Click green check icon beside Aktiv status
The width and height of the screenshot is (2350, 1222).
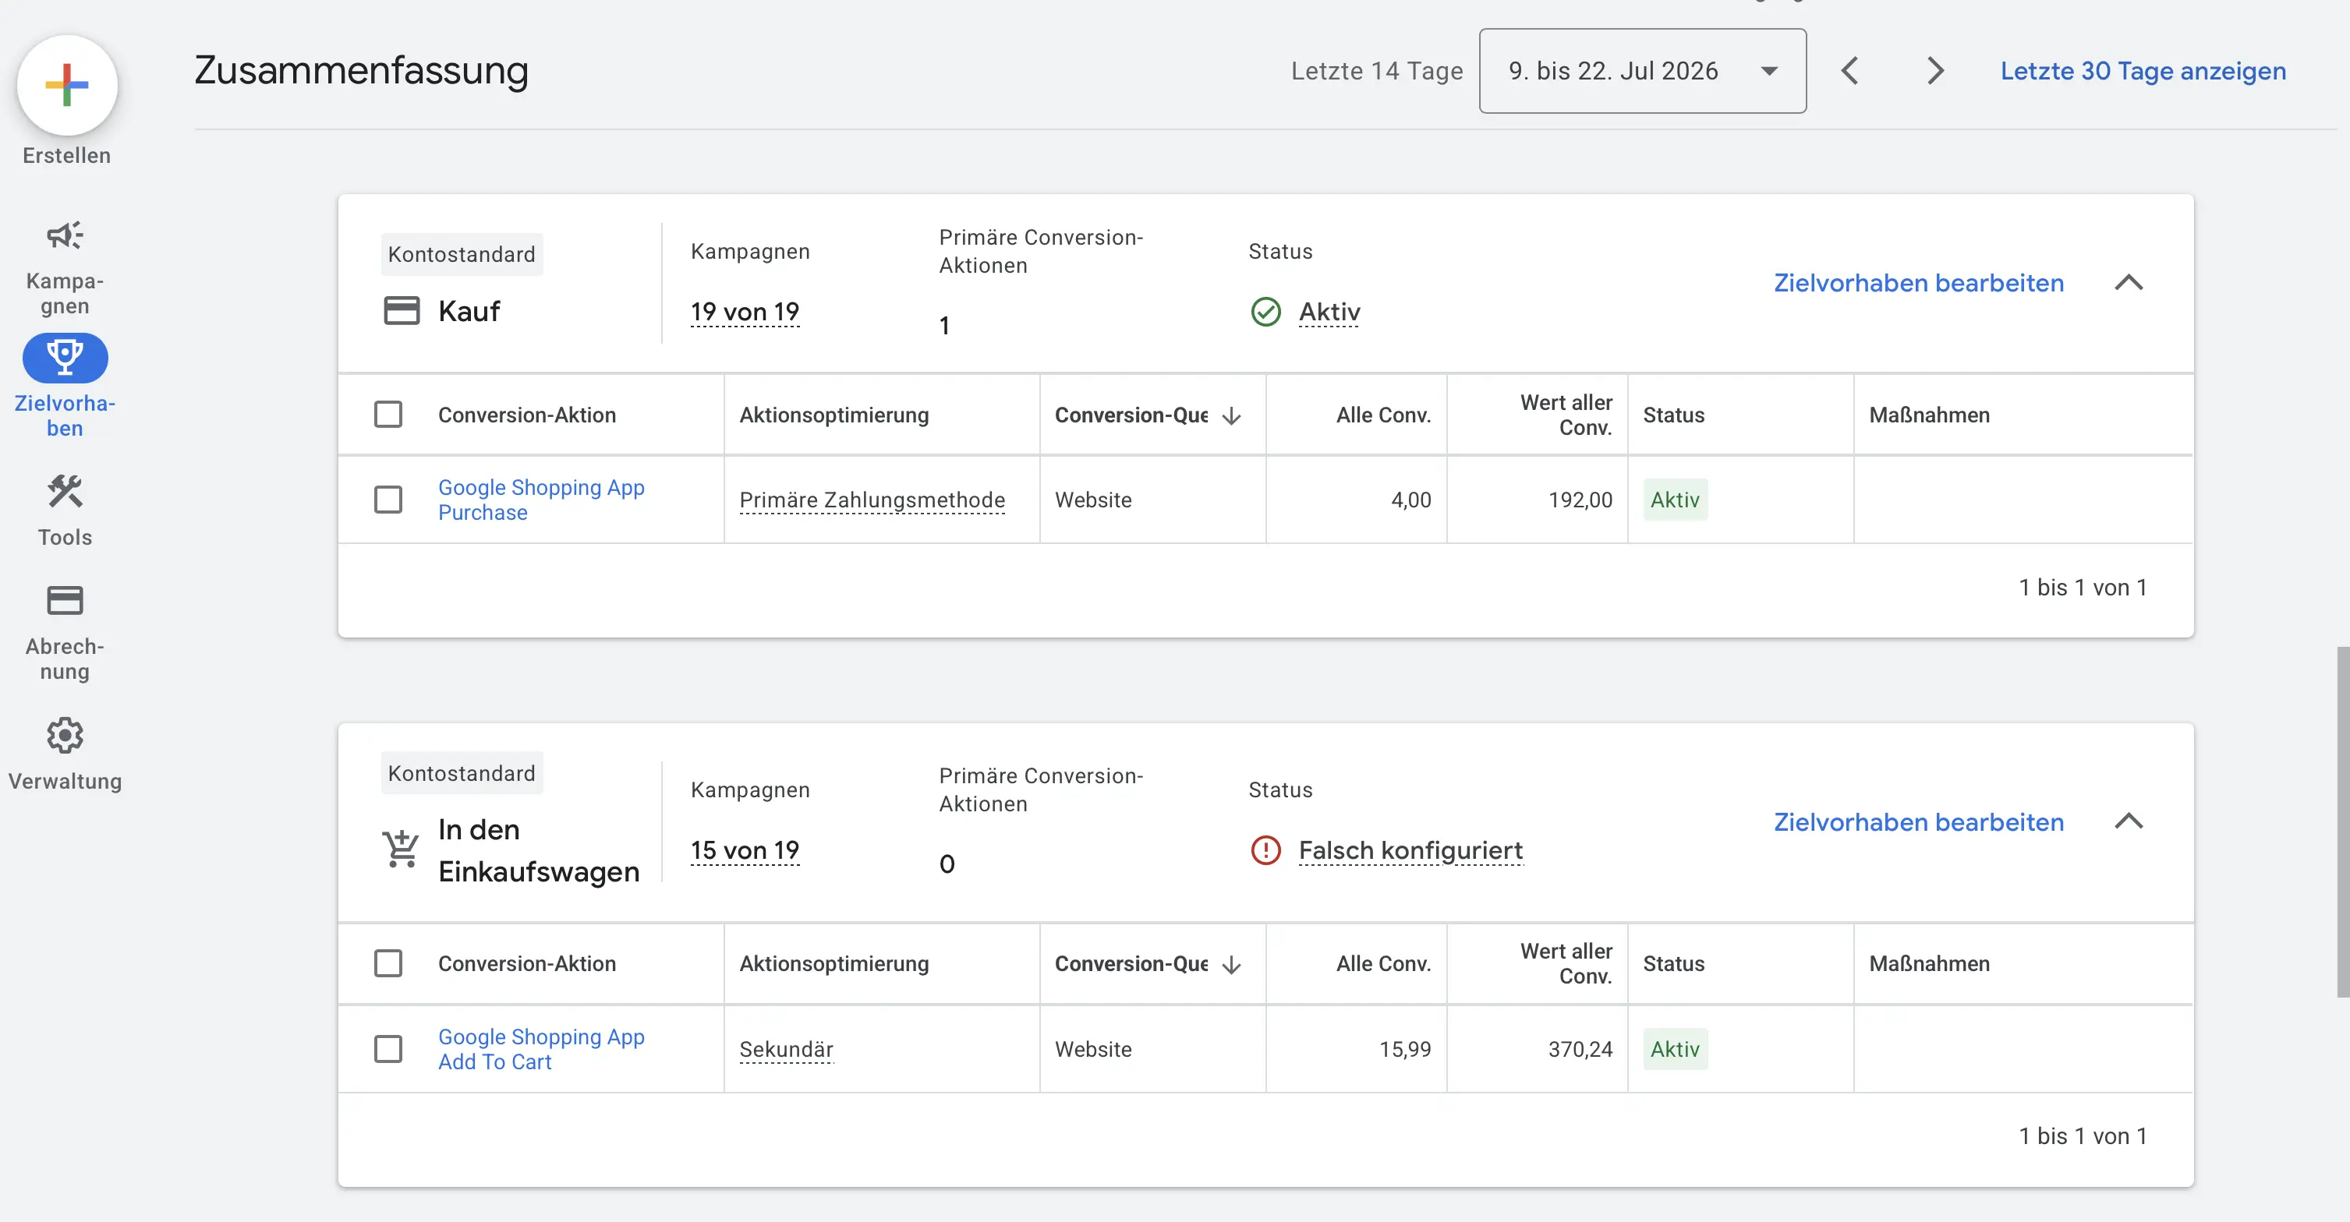point(1265,312)
